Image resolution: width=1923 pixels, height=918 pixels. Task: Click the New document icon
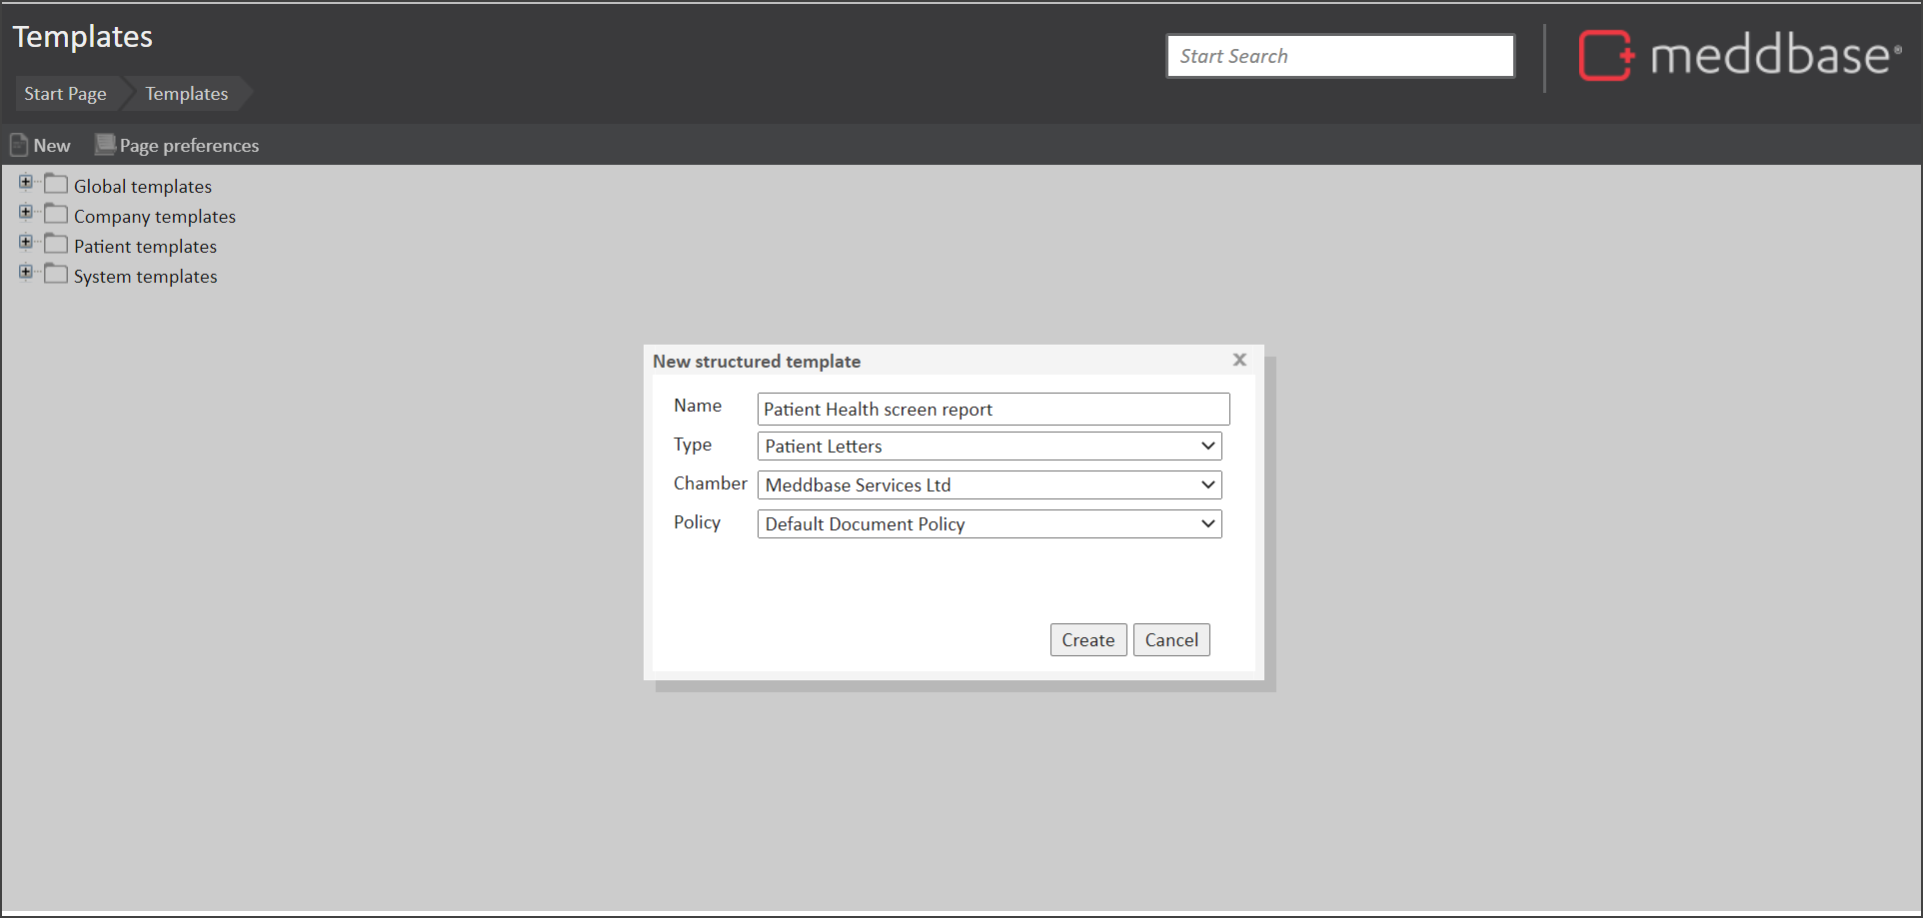click(x=19, y=145)
